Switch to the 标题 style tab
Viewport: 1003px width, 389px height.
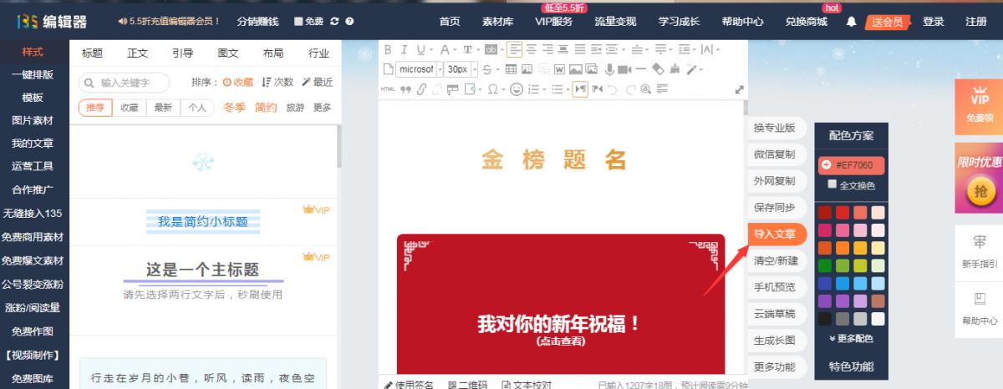tap(92, 53)
